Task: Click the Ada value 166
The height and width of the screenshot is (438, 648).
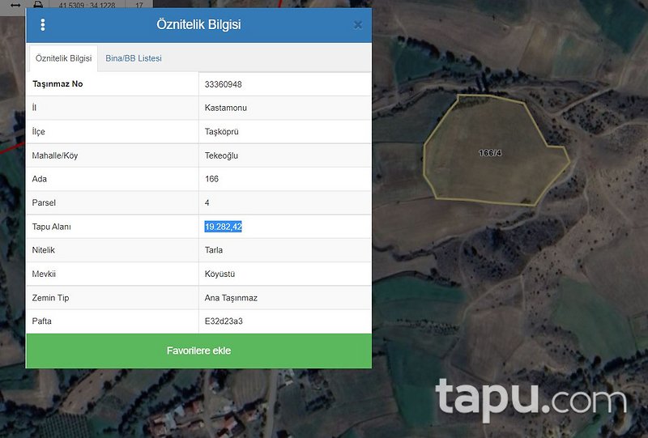Action: (211, 179)
